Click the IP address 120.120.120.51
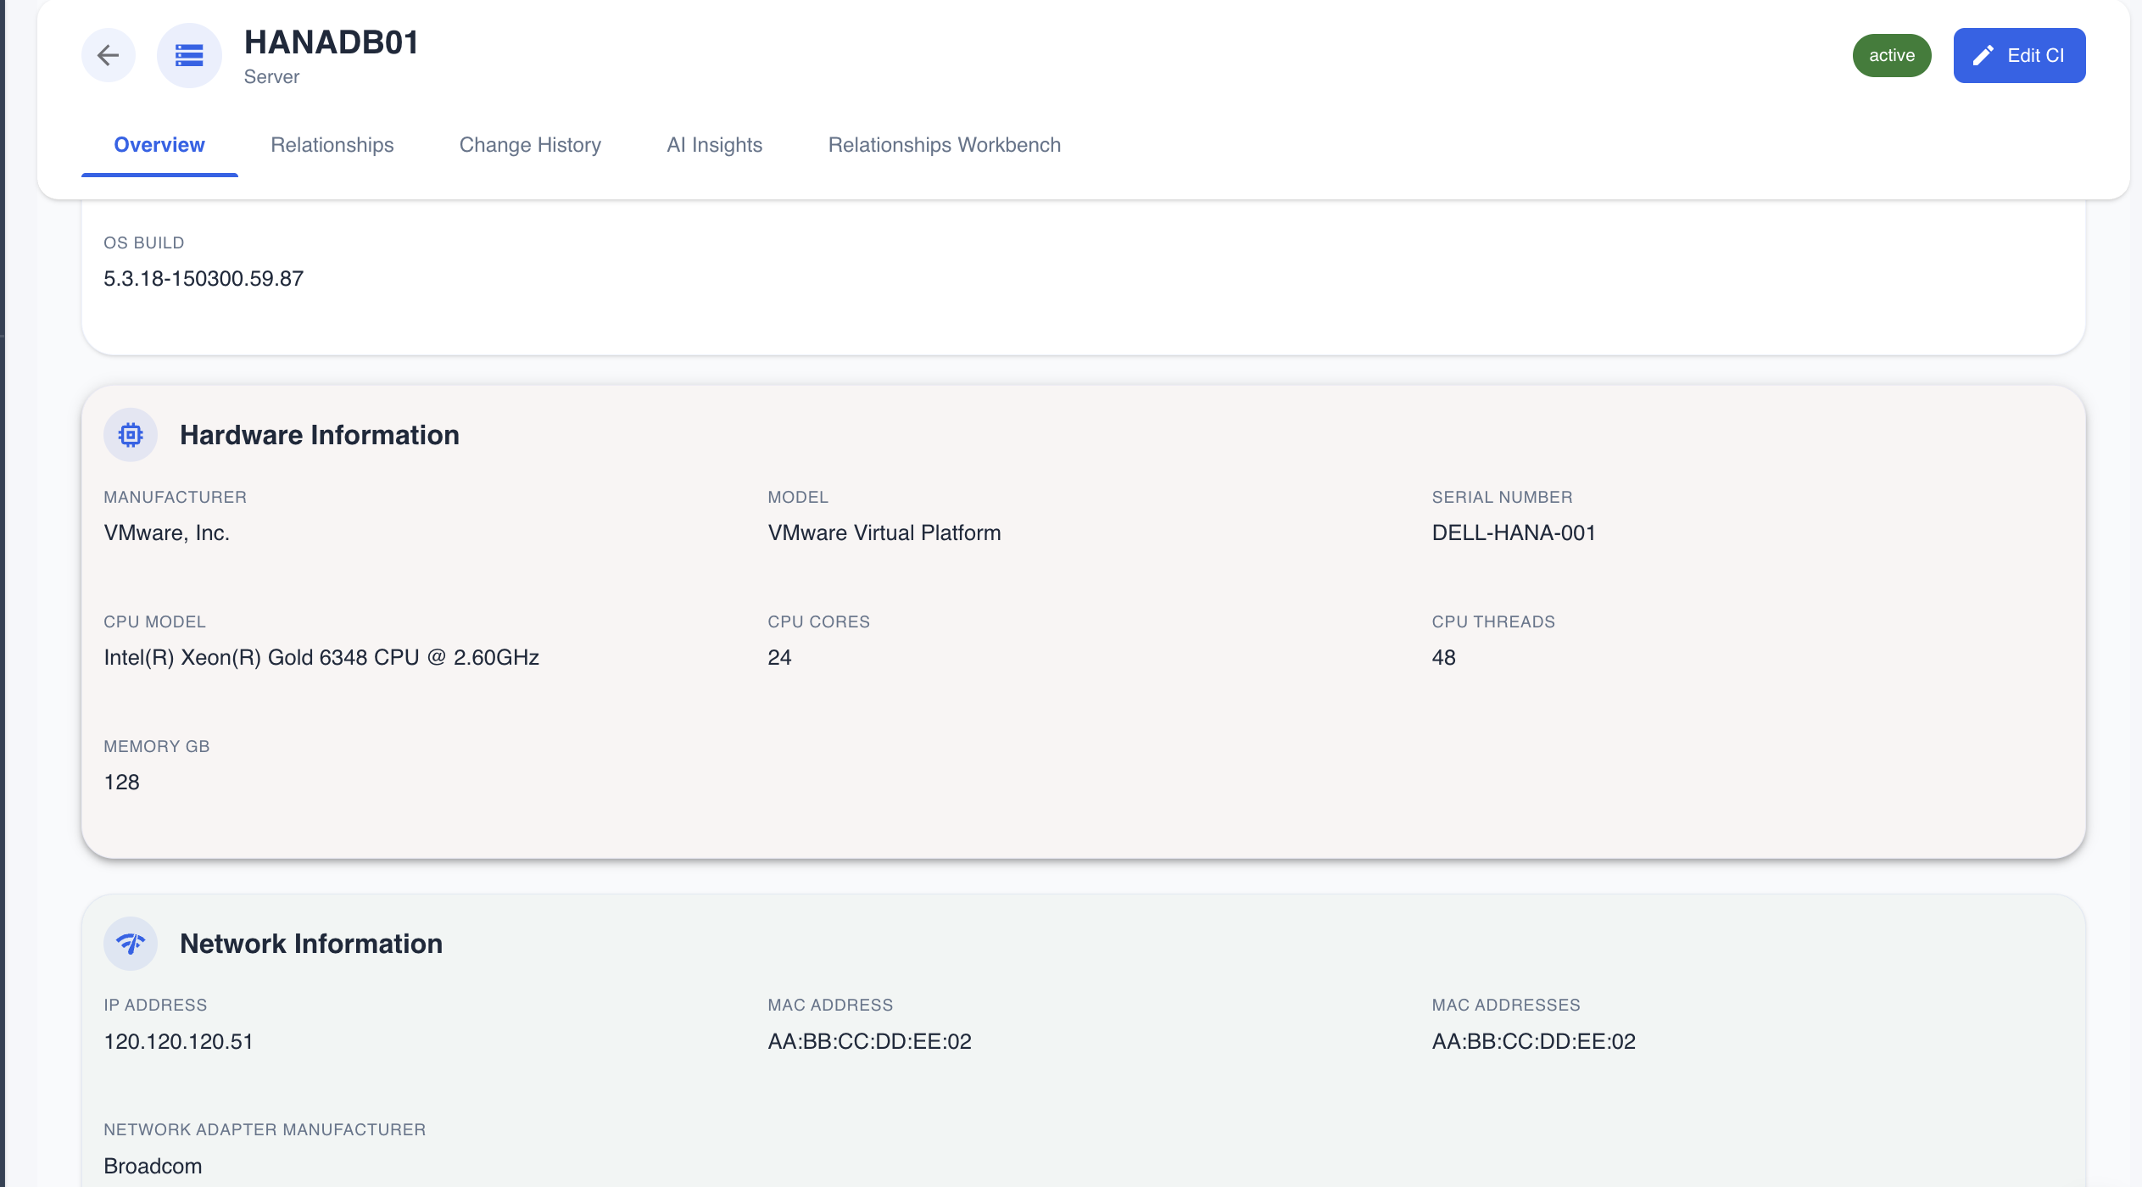Viewport: 2142px width, 1187px height. coord(178,1041)
